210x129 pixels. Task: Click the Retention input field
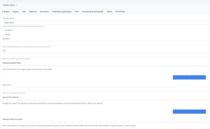coord(106,43)
